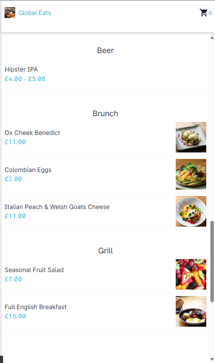This screenshot has width=215, height=363.
Task: Click the Grill section heading
Action: [x=105, y=251]
